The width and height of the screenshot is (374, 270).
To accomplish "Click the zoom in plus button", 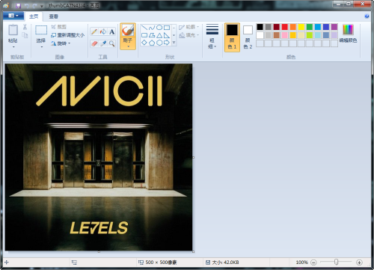I will pos(359,263).
